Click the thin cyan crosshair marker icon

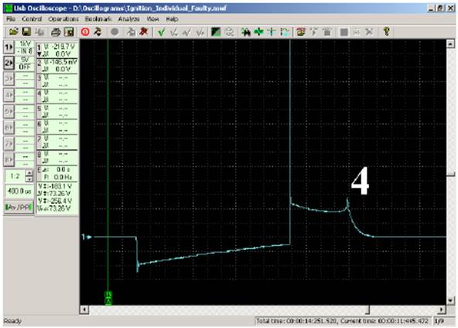(272, 32)
